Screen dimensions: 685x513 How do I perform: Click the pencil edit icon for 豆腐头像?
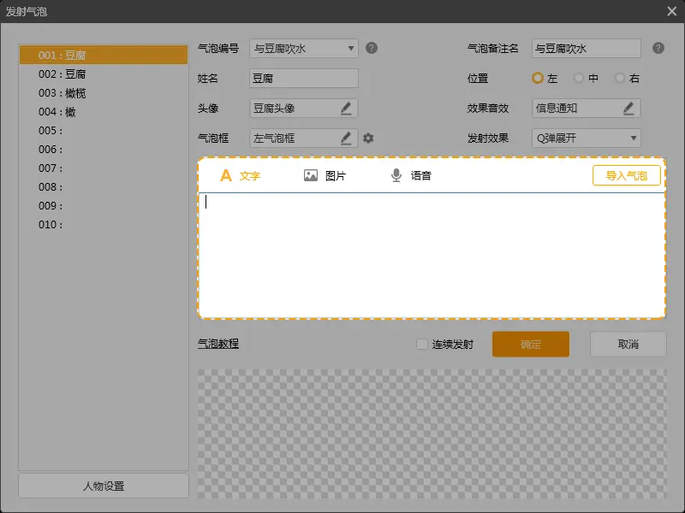346,109
